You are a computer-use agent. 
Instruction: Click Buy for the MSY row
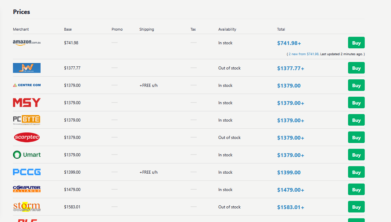pos(356,102)
